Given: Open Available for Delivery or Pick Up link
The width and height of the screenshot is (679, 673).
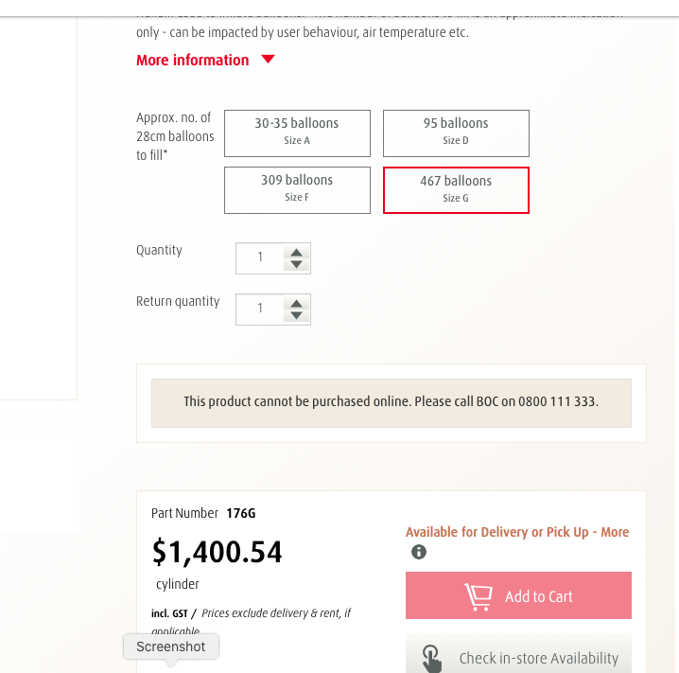Looking at the screenshot, I should 517,532.
